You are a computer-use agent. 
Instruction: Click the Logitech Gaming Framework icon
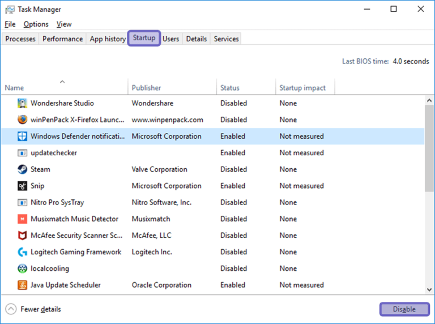(22, 252)
